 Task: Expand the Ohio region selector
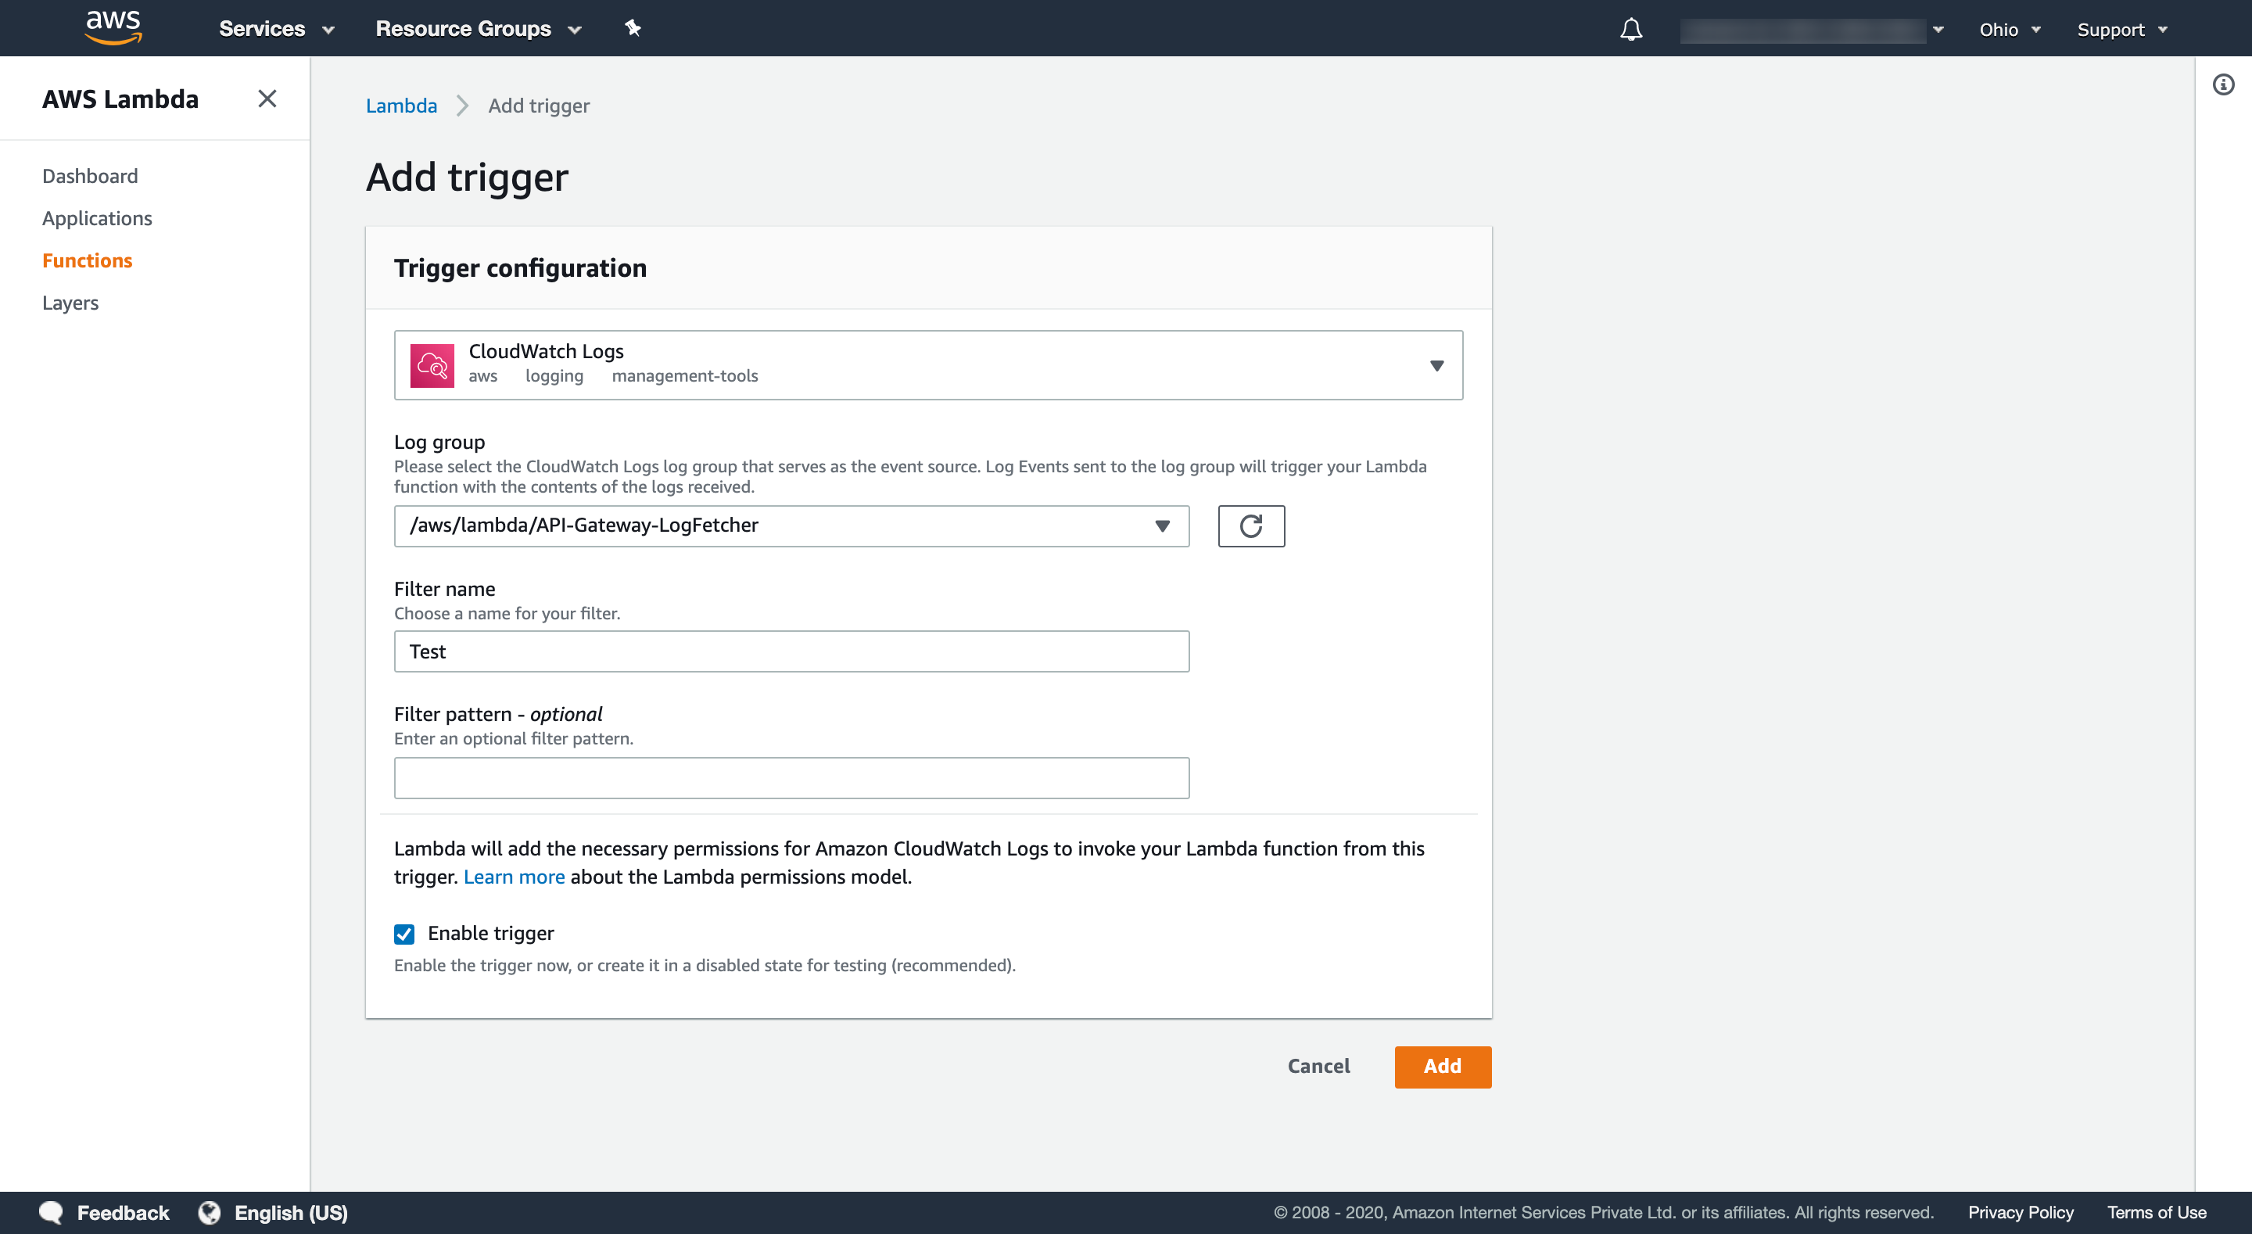tap(2009, 27)
